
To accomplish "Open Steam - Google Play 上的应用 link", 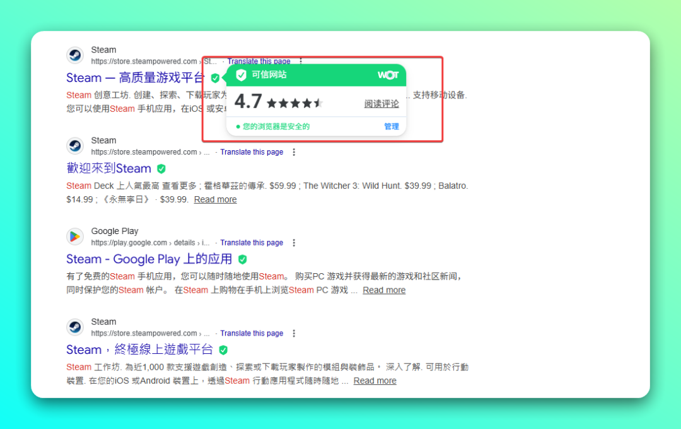I will [149, 259].
